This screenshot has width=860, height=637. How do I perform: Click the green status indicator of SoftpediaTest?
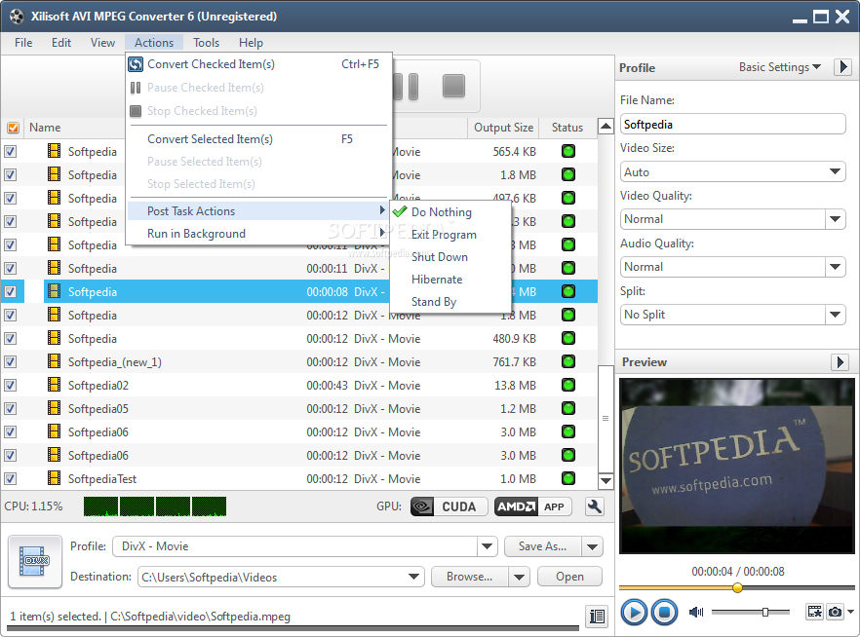(x=568, y=478)
